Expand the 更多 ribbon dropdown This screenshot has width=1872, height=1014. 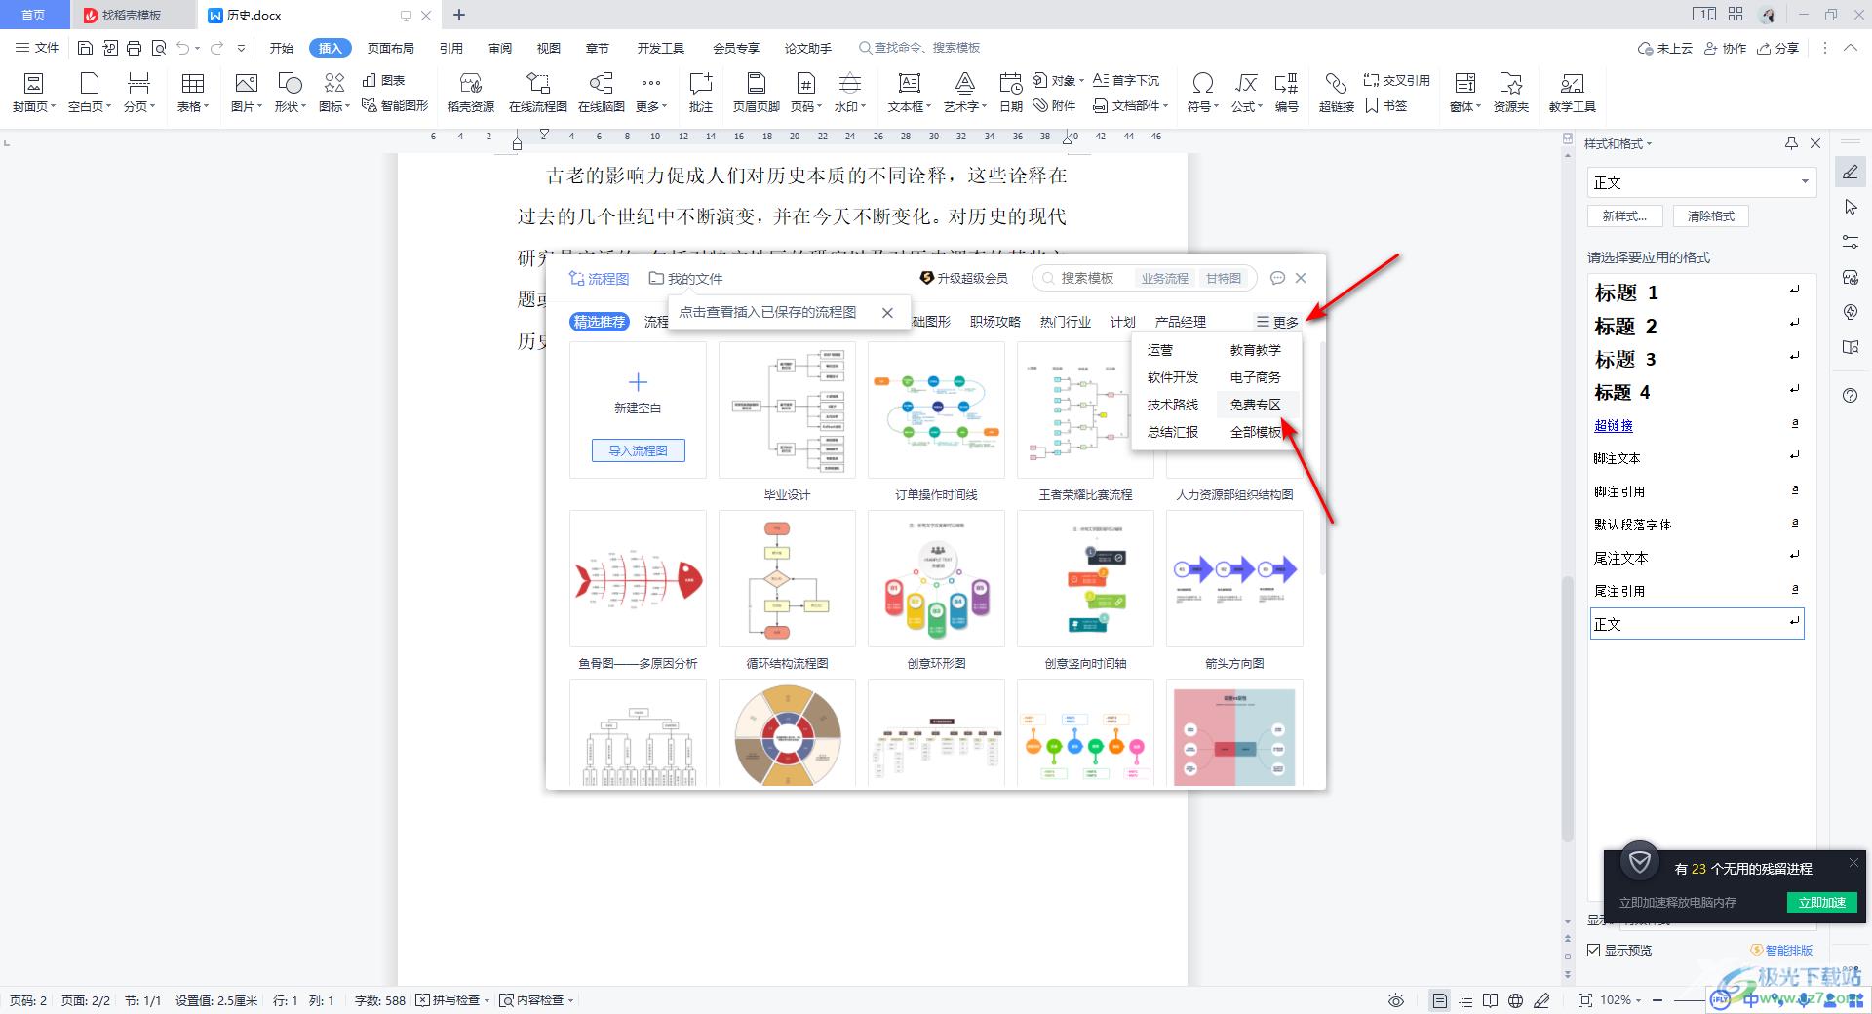point(651,93)
